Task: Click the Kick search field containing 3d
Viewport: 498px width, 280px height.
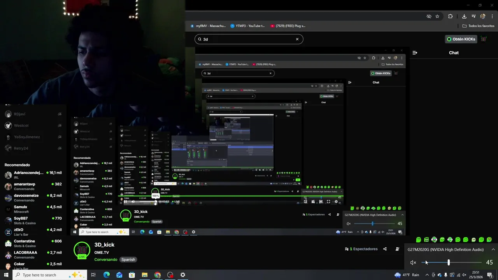Action: [x=249, y=39]
